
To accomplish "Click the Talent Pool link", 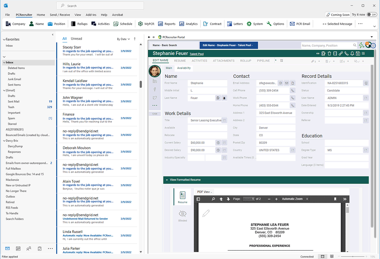I will tap(197, 54).
